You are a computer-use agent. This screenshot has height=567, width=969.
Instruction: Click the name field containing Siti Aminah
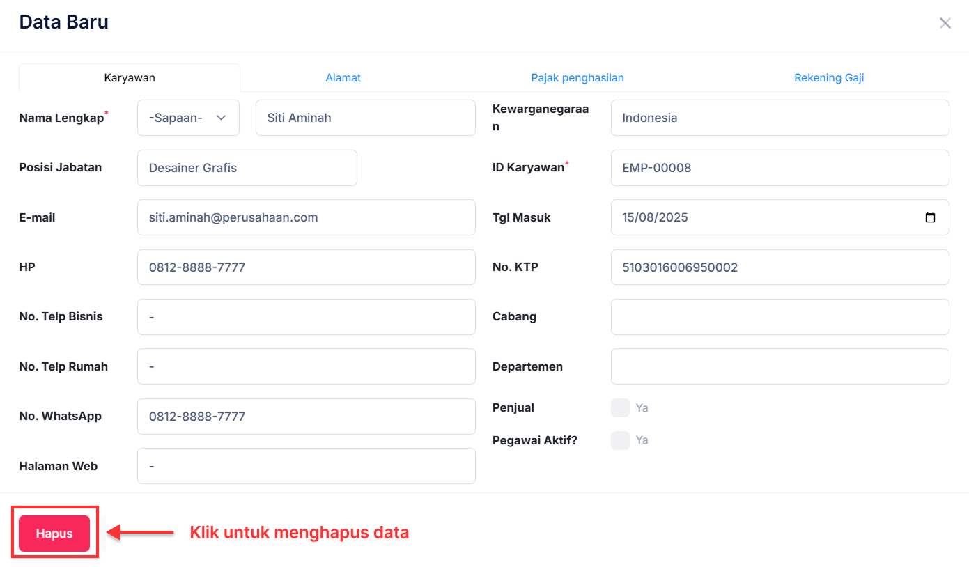(365, 118)
